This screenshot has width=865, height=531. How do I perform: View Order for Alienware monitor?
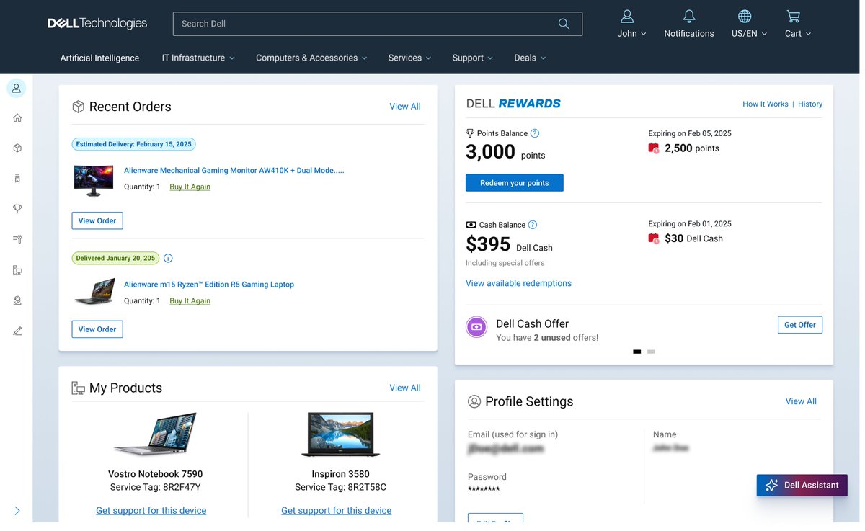pos(97,220)
